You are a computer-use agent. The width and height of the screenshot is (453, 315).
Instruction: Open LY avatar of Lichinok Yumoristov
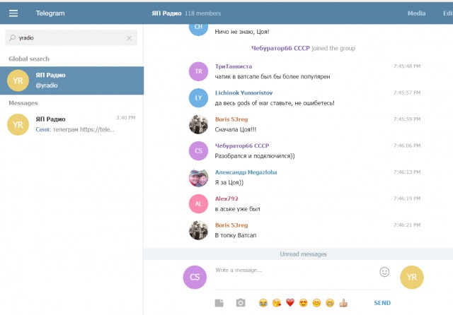click(198, 98)
